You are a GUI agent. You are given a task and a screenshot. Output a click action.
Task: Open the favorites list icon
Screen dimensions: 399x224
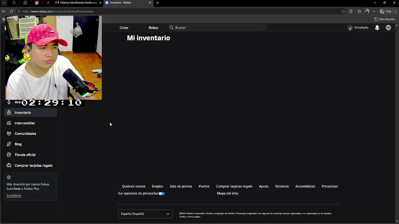(x=359, y=12)
